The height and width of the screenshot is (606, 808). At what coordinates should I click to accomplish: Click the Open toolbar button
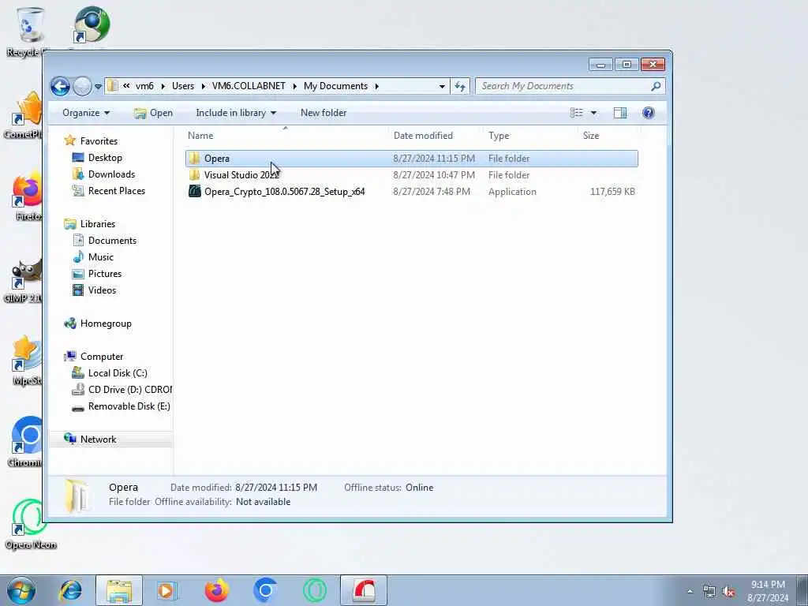point(154,113)
